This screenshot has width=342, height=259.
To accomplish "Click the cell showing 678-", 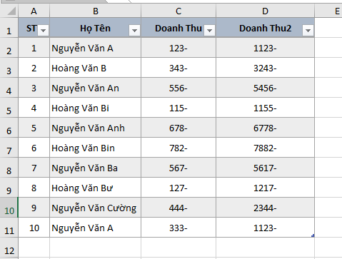I will 178,128.
